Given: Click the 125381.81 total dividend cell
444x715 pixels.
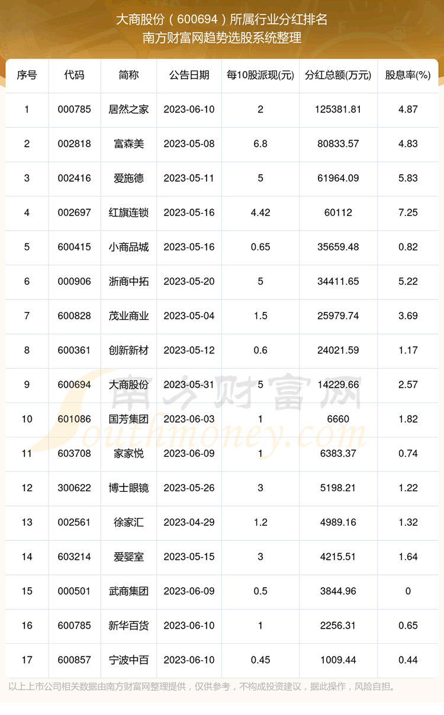Looking at the screenshot, I should coord(338,109).
